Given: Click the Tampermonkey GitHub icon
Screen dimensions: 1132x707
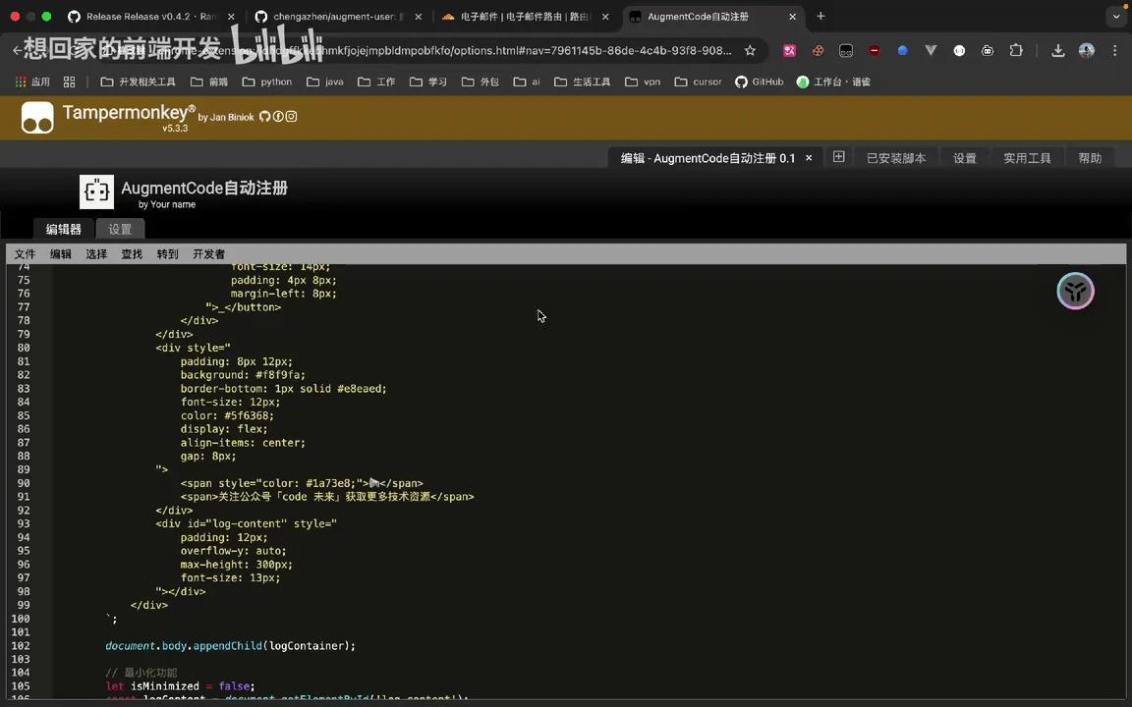Looking at the screenshot, I should (265, 116).
